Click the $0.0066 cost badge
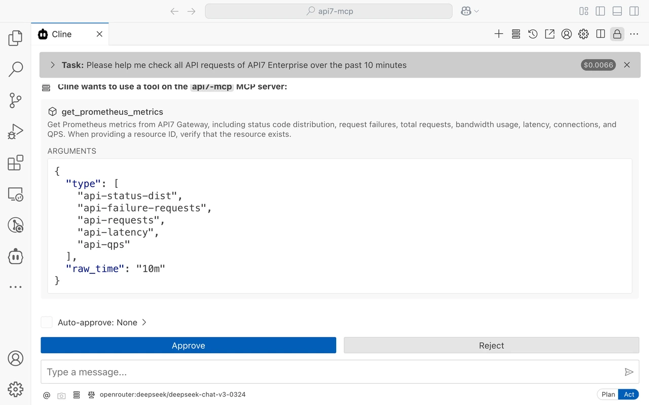 tap(598, 65)
